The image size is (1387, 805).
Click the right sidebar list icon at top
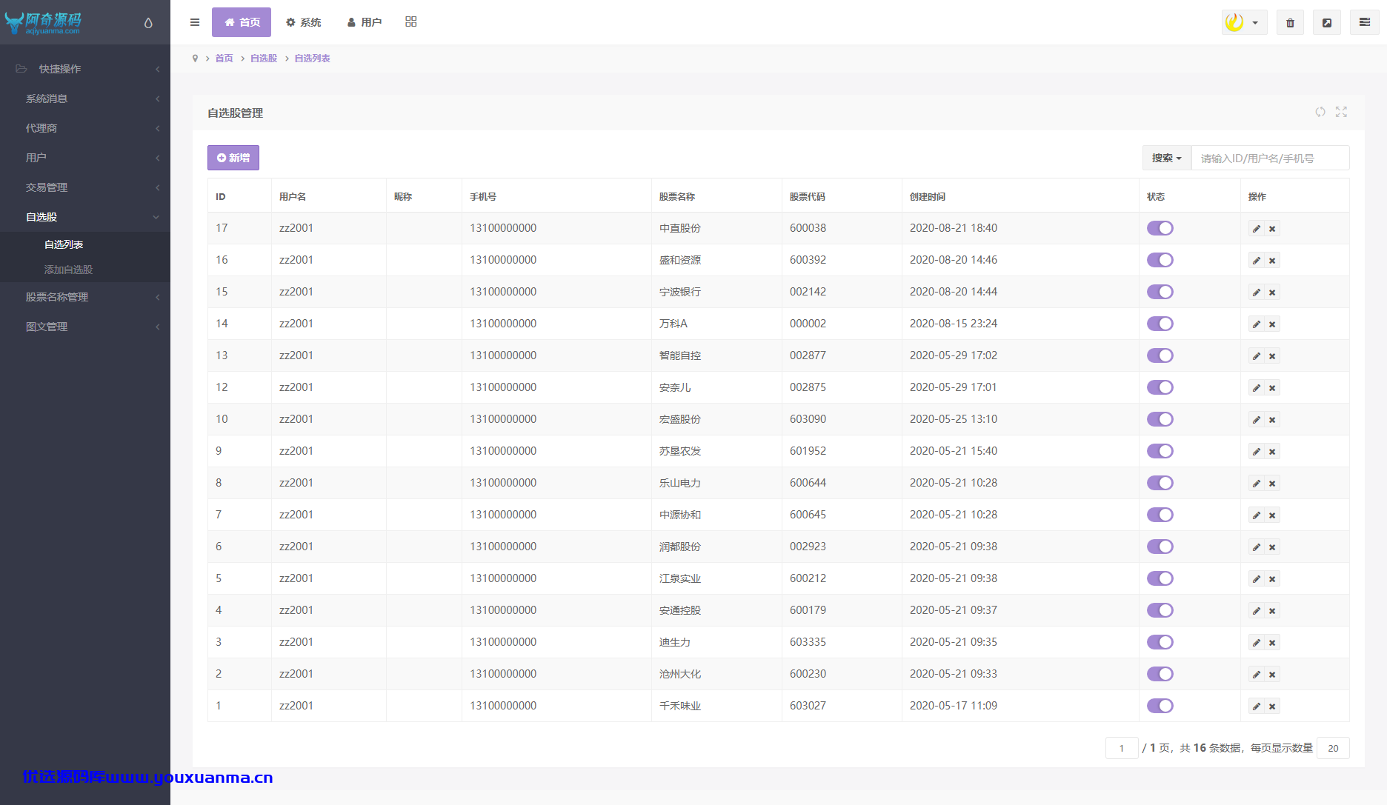click(x=1365, y=22)
